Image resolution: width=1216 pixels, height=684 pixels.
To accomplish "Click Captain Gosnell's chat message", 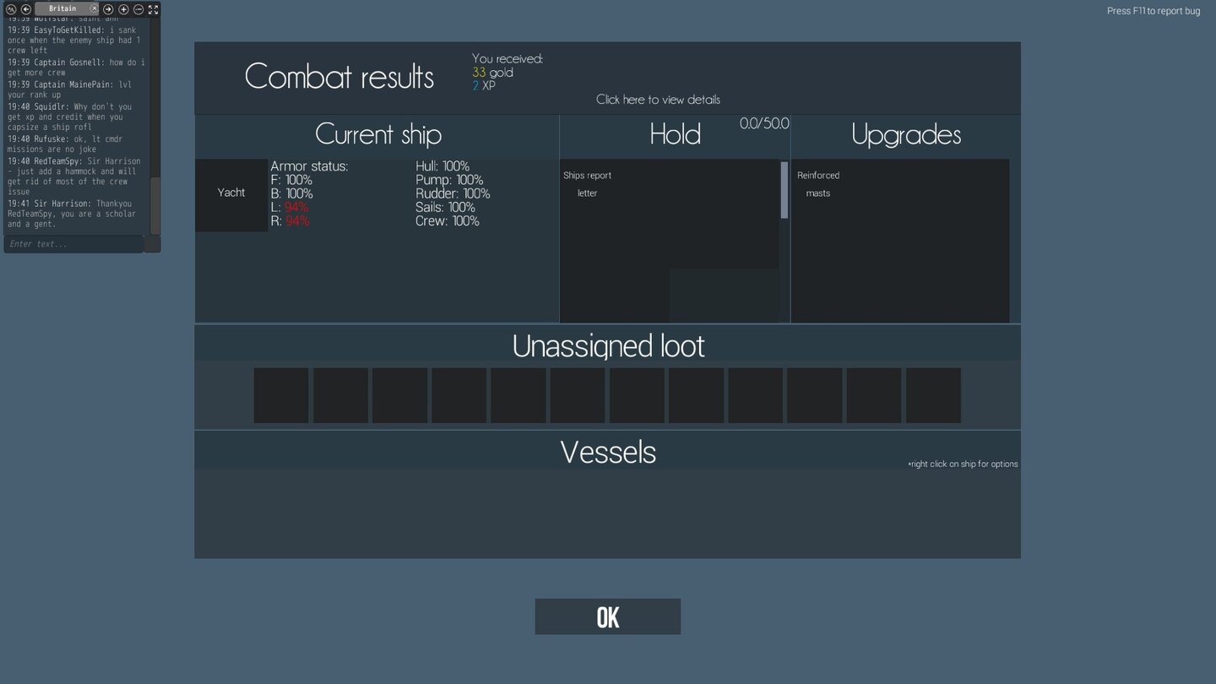I will tap(76, 68).
